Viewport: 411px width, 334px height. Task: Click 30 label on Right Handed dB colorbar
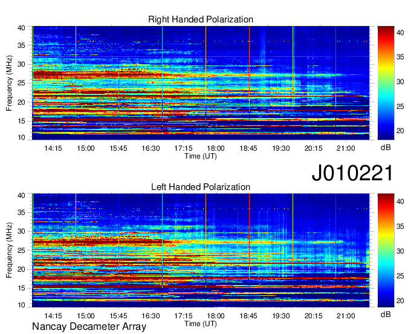point(400,82)
